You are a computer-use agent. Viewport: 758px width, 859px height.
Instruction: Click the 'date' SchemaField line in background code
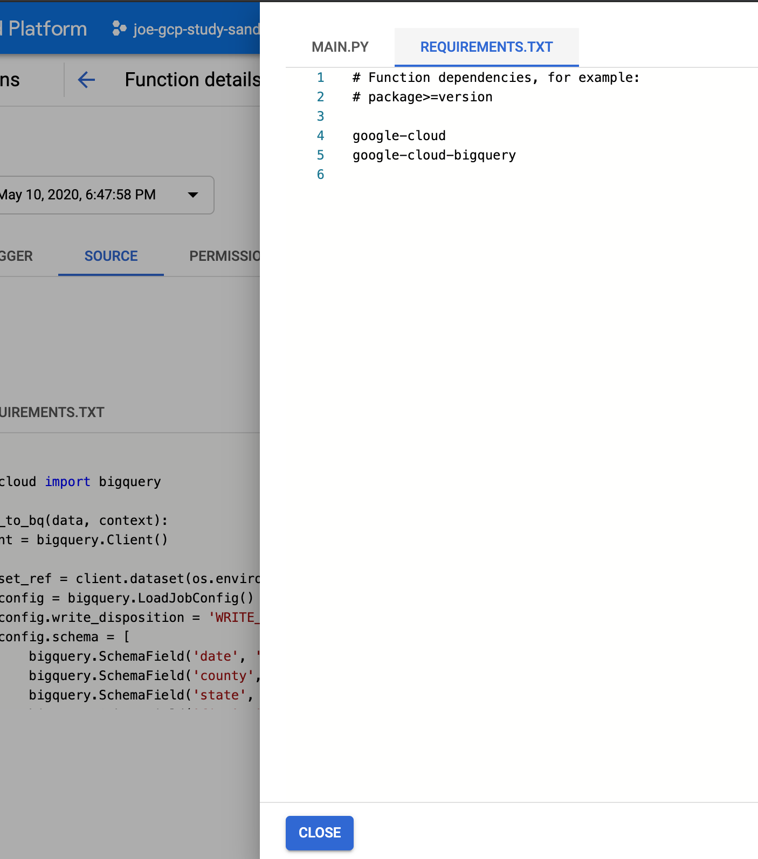[x=144, y=656]
